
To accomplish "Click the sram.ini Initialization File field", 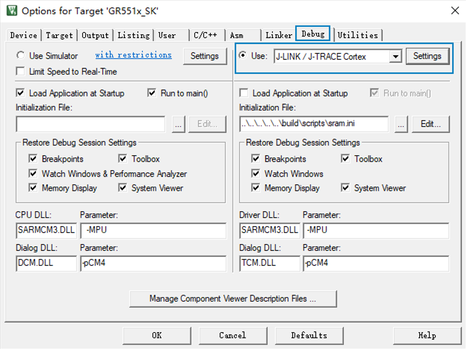I will point(314,124).
